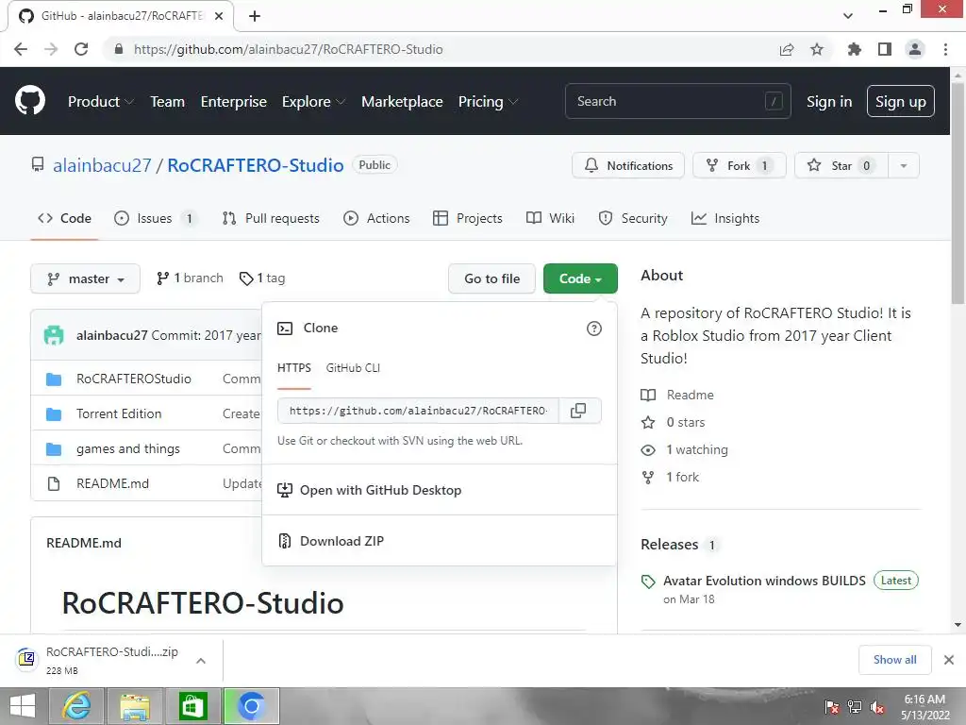Click the README.md file icon
Screen dimensions: 966x725
(x=54, y=484)
